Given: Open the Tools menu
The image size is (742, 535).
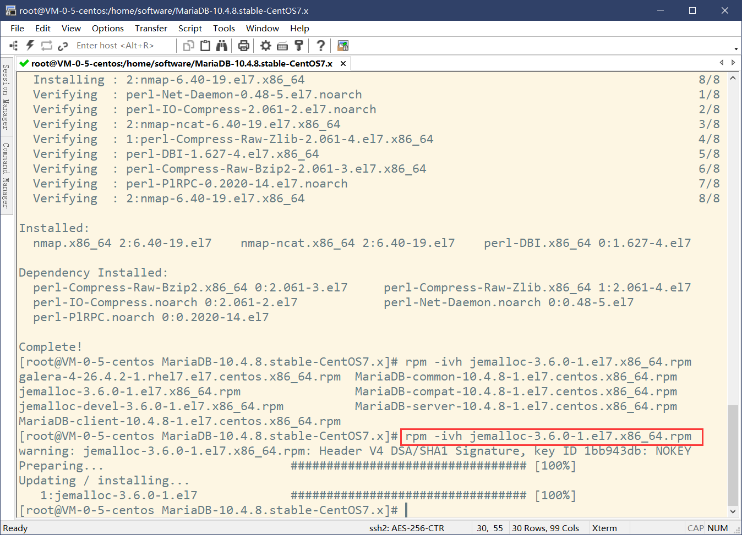Looking at the screenshot, I should (224, 28).
